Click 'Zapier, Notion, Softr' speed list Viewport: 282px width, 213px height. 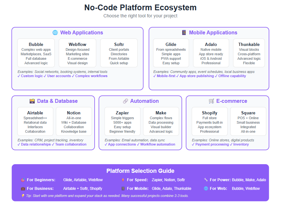[168, 180]
